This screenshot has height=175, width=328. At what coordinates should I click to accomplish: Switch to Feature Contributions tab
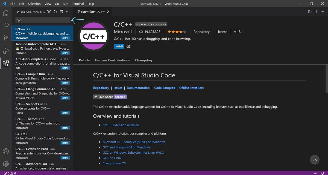tap(112, 60)
